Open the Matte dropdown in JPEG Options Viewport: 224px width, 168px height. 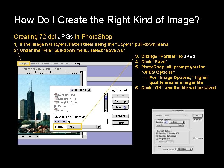click(175, 115)
